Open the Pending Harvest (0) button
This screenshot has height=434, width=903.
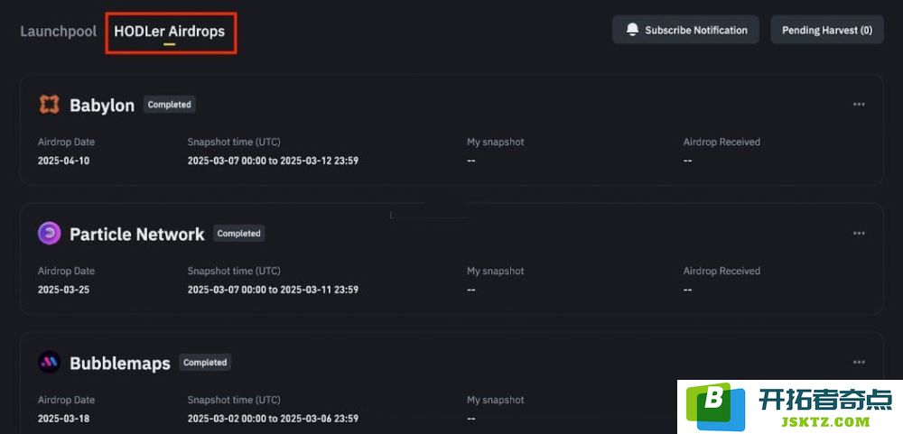click(x=827, y=30)
